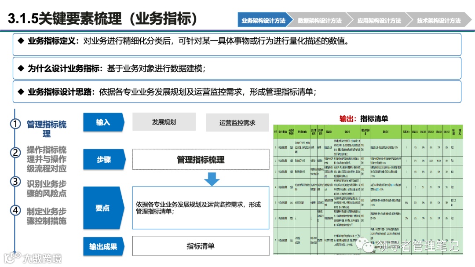Click the blue 步骤 label

104,159
